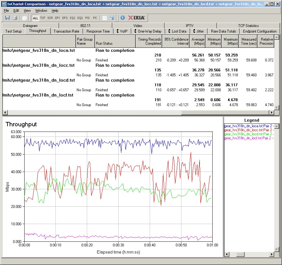Click the Save toolbar icon
Image resolution: width=282 pixels, height=265 pixels.
7,18
